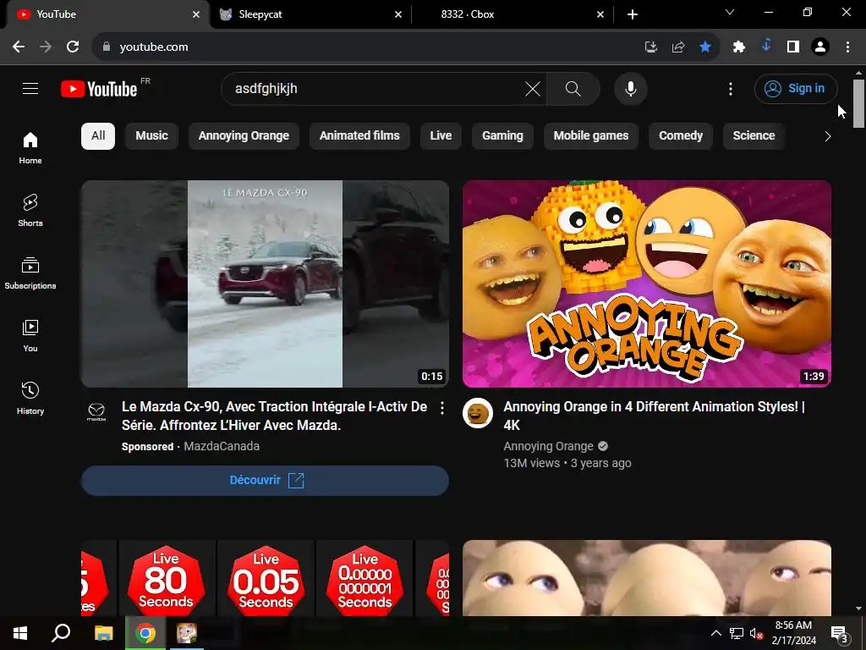Click the Mazda channel avatar
Image resolution: width=866 pixels, height=650 pixels.
pos(96,412)
